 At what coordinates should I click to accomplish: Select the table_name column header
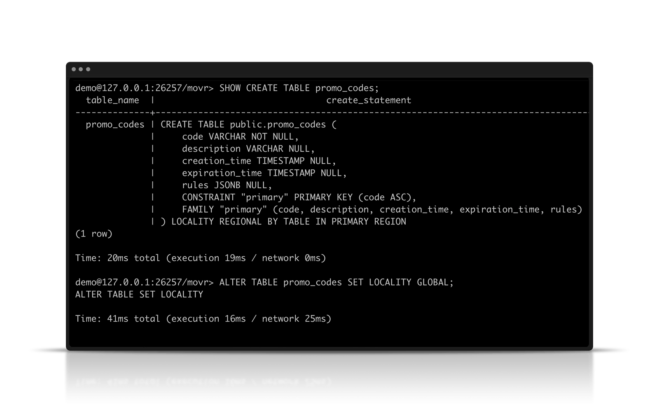(112, 101)
